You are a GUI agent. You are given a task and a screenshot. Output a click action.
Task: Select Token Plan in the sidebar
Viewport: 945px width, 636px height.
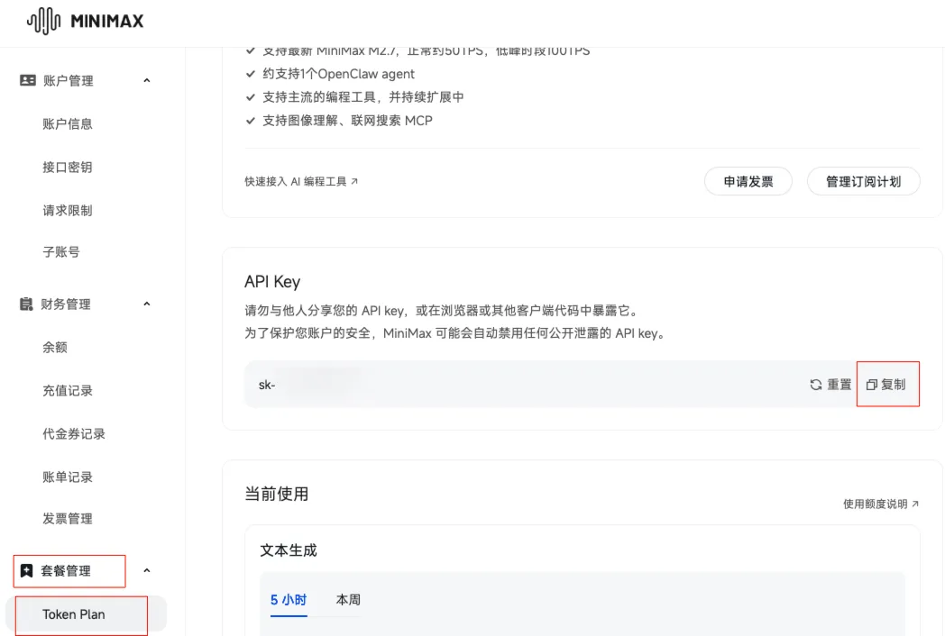point(87,614)
